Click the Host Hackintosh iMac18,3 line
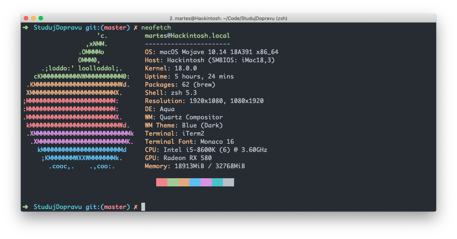Image resolution: width=457 pixels, height=239 pixels. point(210,60)
